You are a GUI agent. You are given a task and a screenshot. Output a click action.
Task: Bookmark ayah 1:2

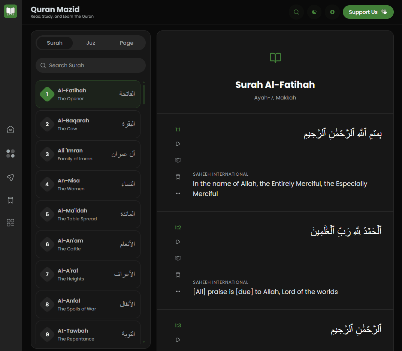(178, 275)
